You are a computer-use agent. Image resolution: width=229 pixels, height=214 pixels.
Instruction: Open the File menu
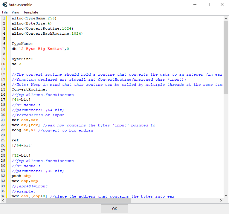coord(5,12)
